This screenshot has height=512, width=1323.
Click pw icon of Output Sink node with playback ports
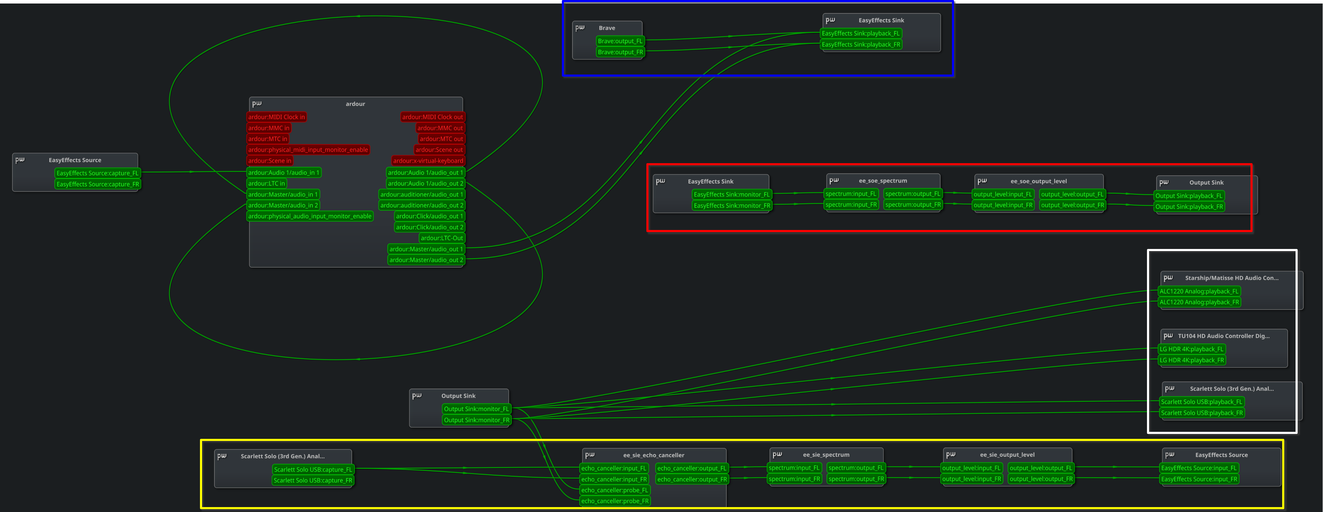click(x=1164, y=183)
